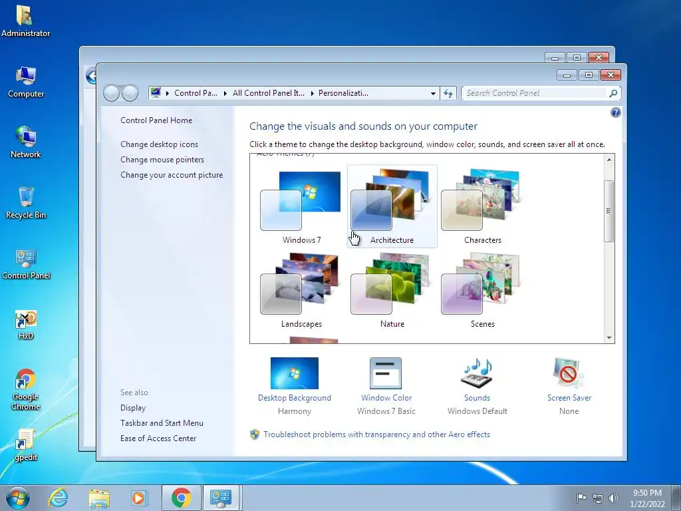Click the address bar computer icon
681x511 pixels.
pos(156,92)
